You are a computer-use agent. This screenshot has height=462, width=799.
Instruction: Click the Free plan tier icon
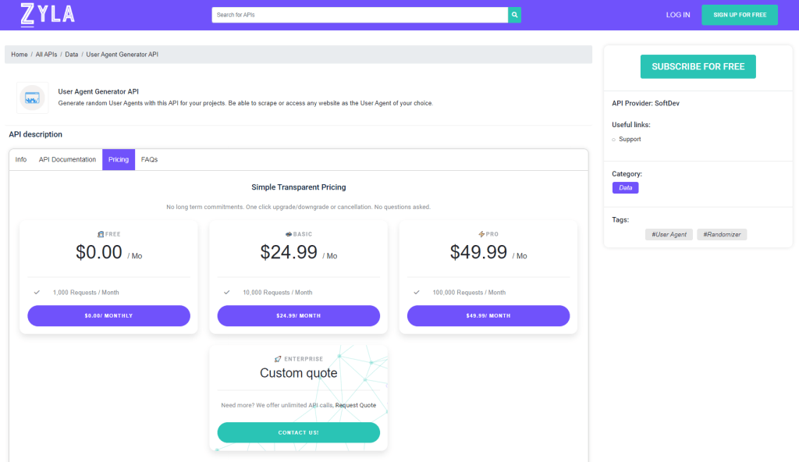point(101,234)
